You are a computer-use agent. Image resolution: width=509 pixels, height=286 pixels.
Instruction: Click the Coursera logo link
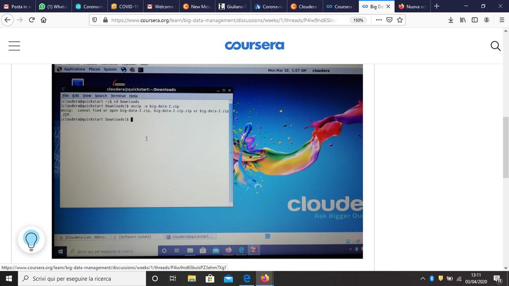pyautogui.click(x=255, y=45)
